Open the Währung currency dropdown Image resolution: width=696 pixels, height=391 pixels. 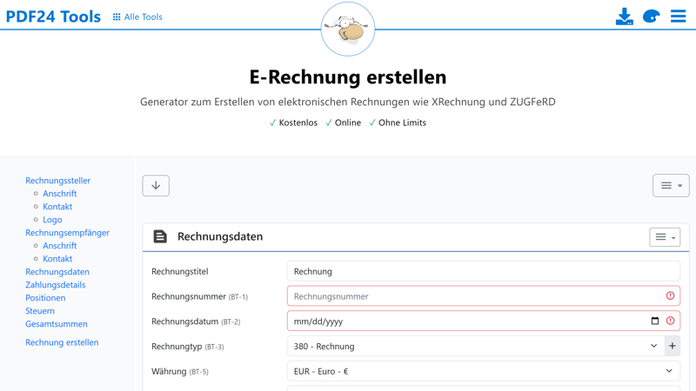(x=483, y=371)
